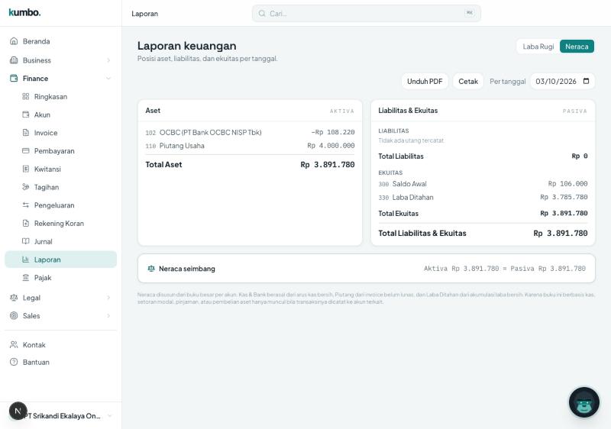Click the Neraca seimbang text
The image size is (611, 429).
[186, 269]
